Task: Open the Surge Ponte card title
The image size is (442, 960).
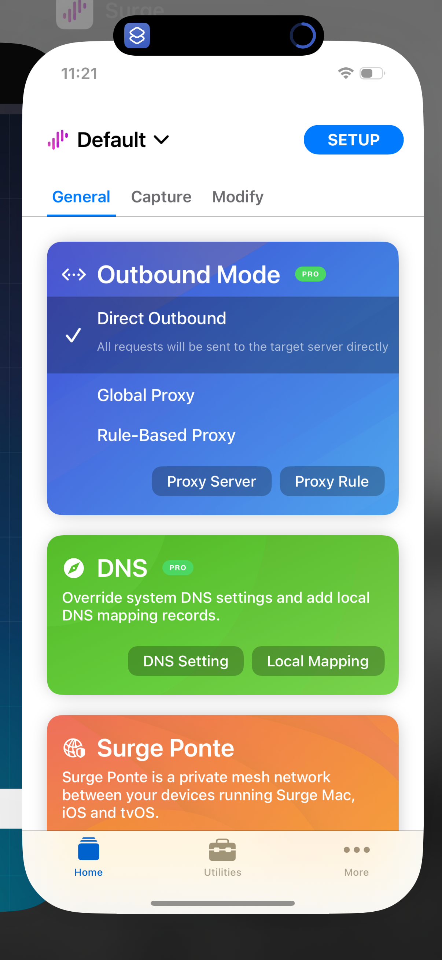Action: [166, 748]
